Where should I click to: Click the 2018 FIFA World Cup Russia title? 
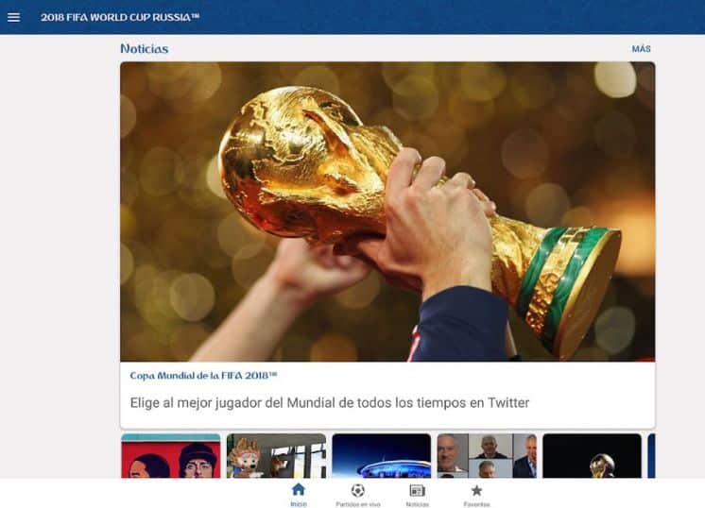pyautogui.click(x=120, y=18)
